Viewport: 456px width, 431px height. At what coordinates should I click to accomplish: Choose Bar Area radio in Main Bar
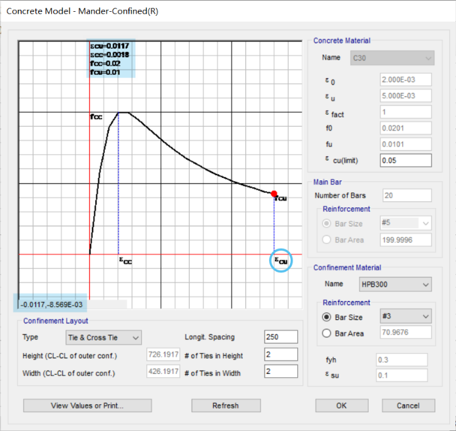click(x=326, y=239)
